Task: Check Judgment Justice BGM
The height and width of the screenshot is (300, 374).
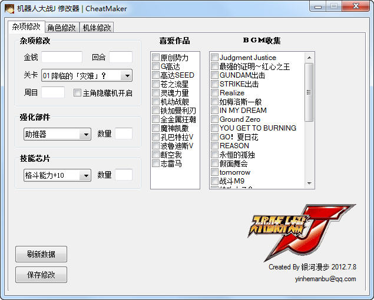Action: [x=214, y=58]
